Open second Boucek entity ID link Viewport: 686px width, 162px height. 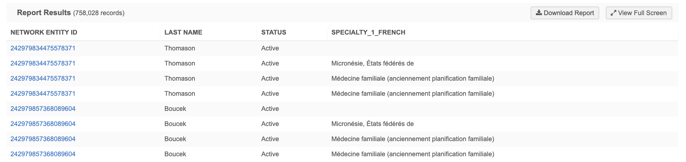[x=43, y=124]
